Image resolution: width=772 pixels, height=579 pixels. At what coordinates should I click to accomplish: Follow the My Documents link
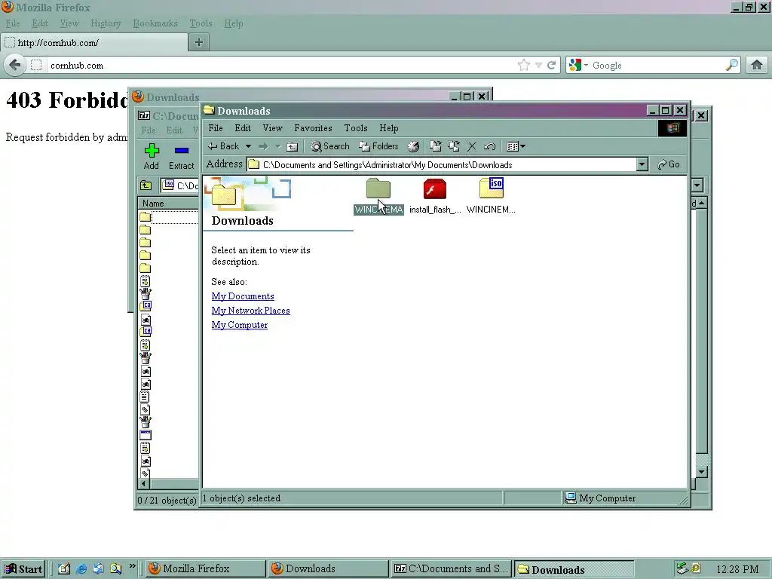[243, 296]
